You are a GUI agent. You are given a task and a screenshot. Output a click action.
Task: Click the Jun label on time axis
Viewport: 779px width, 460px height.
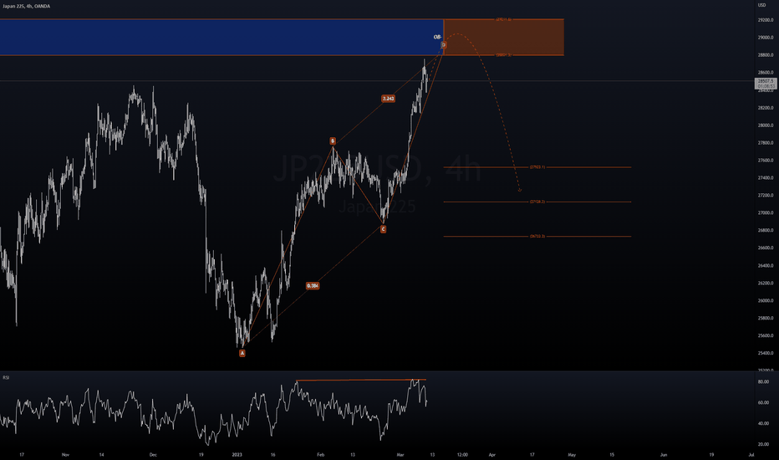coord(664,454)
